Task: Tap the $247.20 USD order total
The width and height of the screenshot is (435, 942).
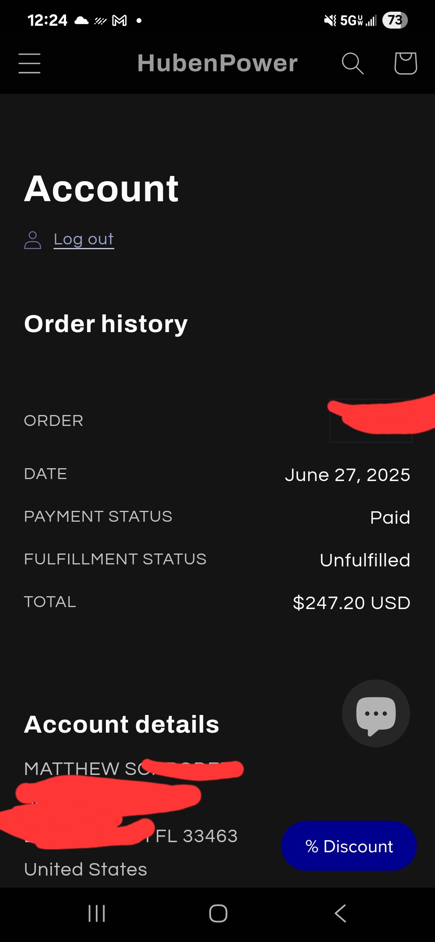Action: 352,603
